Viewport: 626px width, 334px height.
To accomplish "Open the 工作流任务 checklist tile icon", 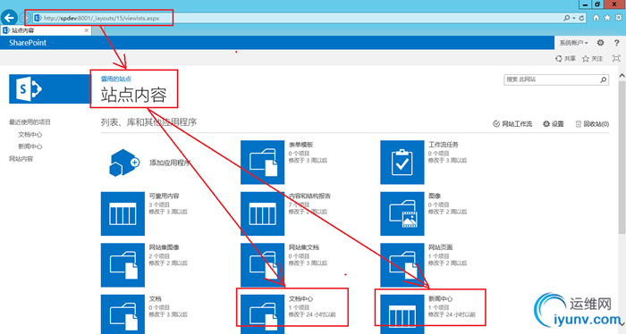I will pyautogui.click(x=402, y=163).
